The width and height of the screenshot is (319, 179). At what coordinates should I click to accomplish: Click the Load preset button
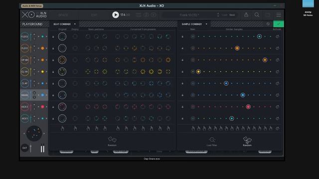click(224, 15)
